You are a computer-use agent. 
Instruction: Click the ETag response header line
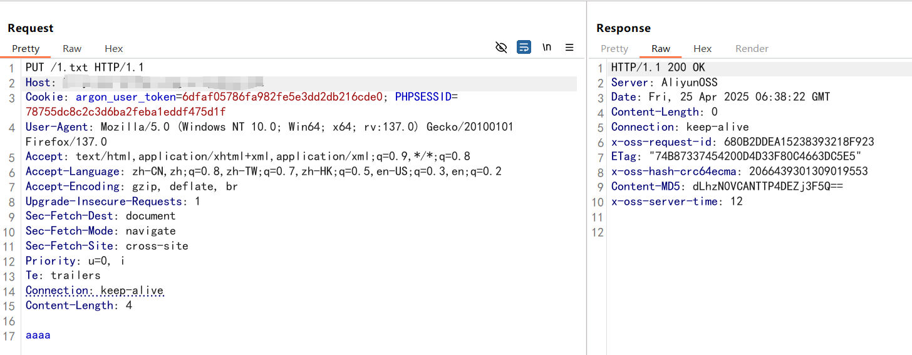pos(737,157)
